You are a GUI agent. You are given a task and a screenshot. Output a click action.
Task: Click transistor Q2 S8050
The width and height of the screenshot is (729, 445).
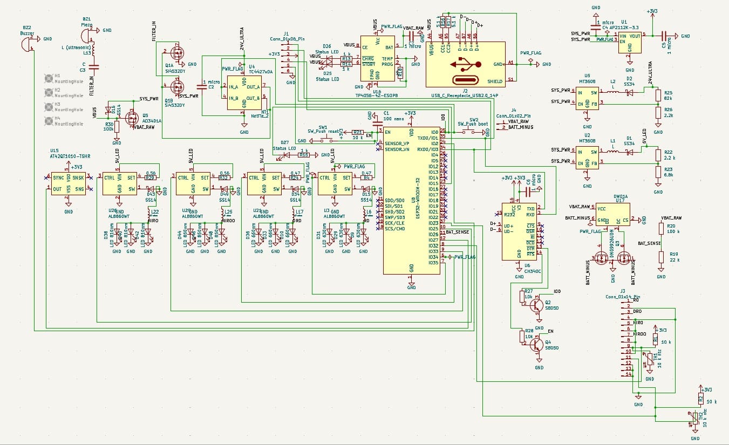click(x=537, y=305)
